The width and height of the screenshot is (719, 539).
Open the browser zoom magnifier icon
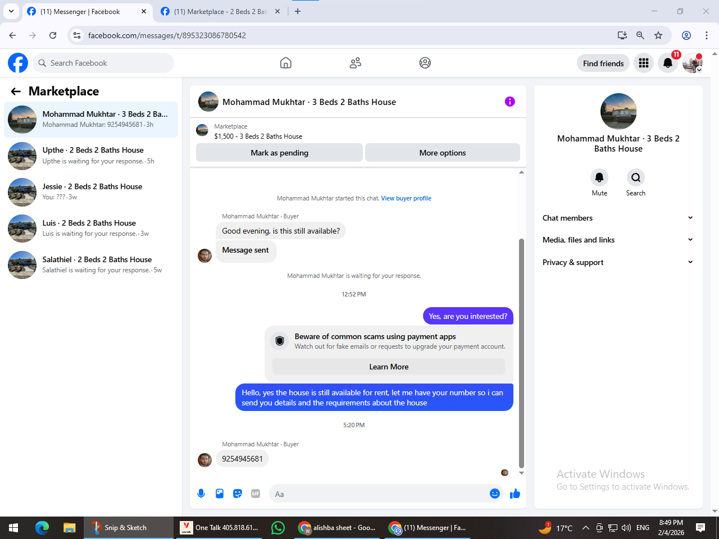[640, 35]
